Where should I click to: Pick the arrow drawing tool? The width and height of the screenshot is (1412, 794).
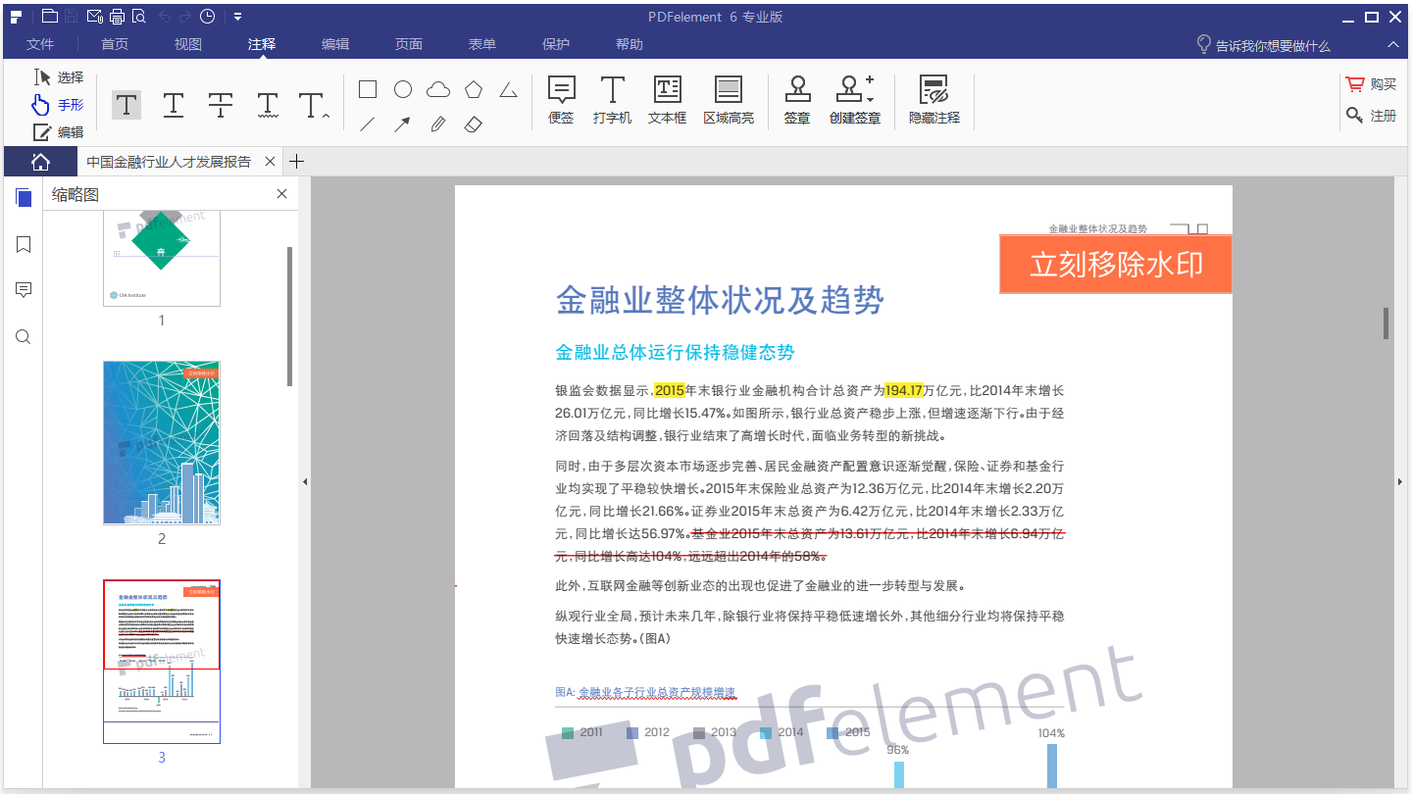(402, 124)
